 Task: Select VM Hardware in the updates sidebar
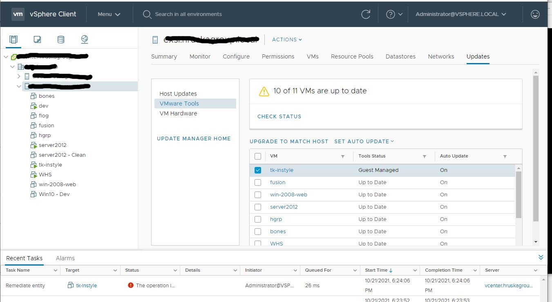(178, 113)
